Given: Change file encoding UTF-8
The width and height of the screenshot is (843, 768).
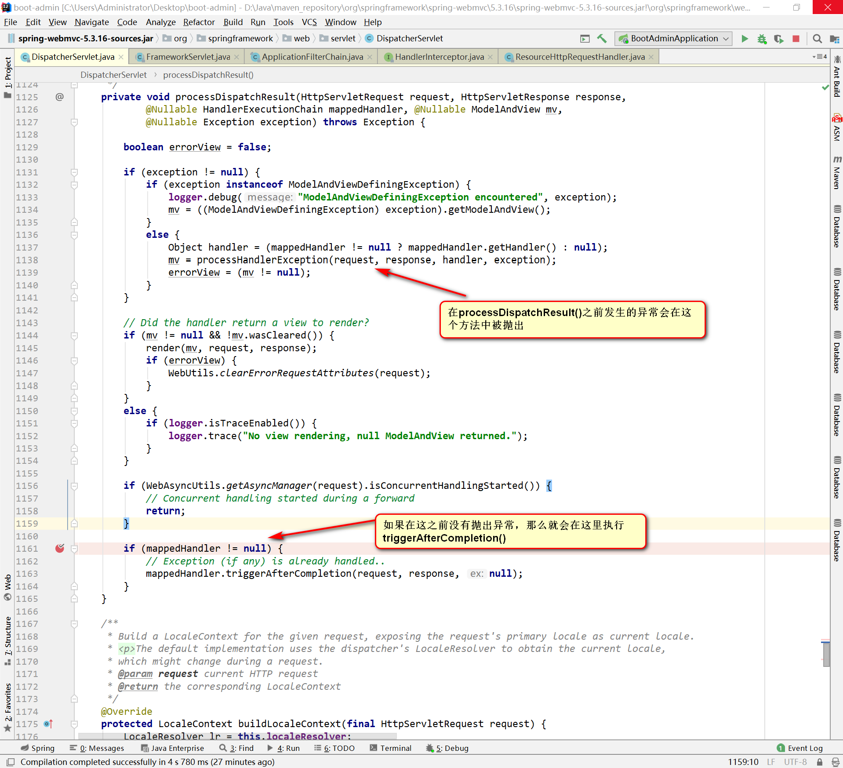Looking at the screenshot, I should click(x=796, y=762).
